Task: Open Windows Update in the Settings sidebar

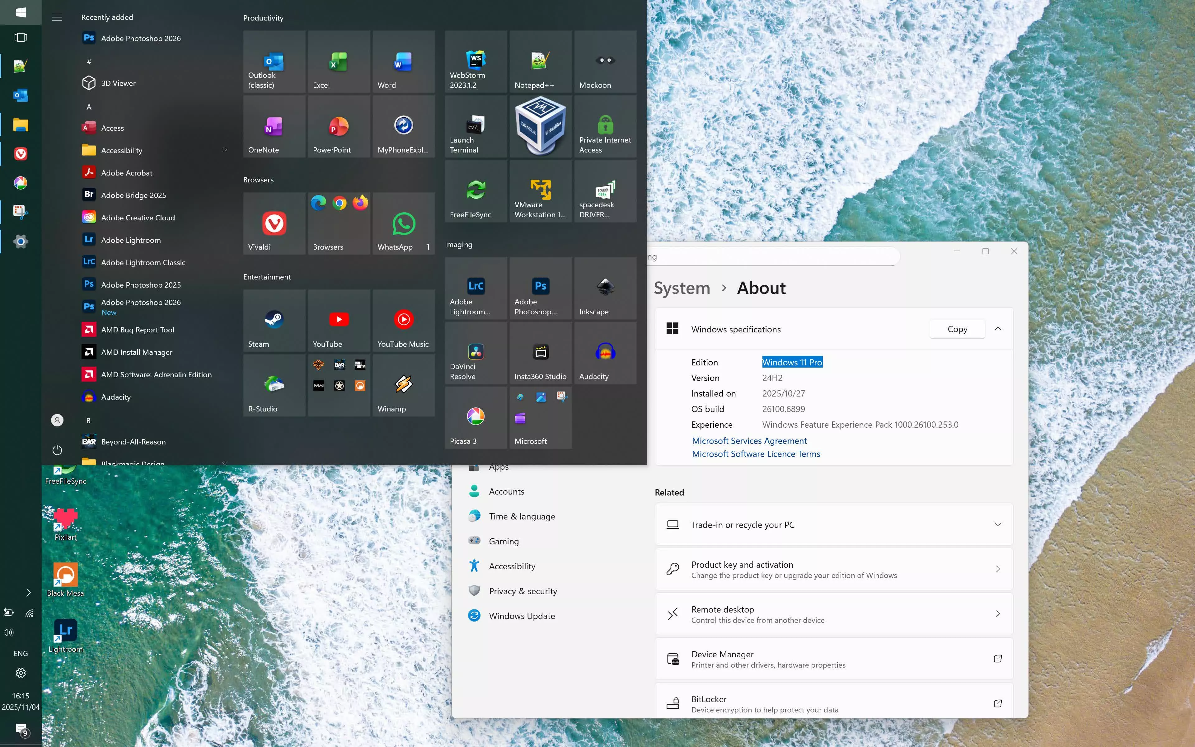Action: (522, 616)
